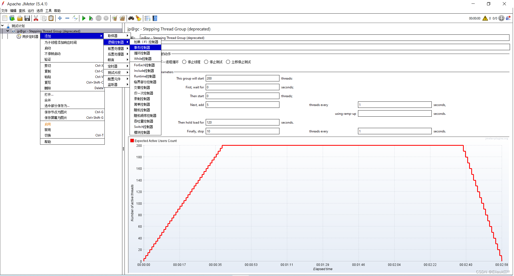Viewport: 514px width, 276px height.
Task: Open the 工具 menu
Action: (49, 11)
